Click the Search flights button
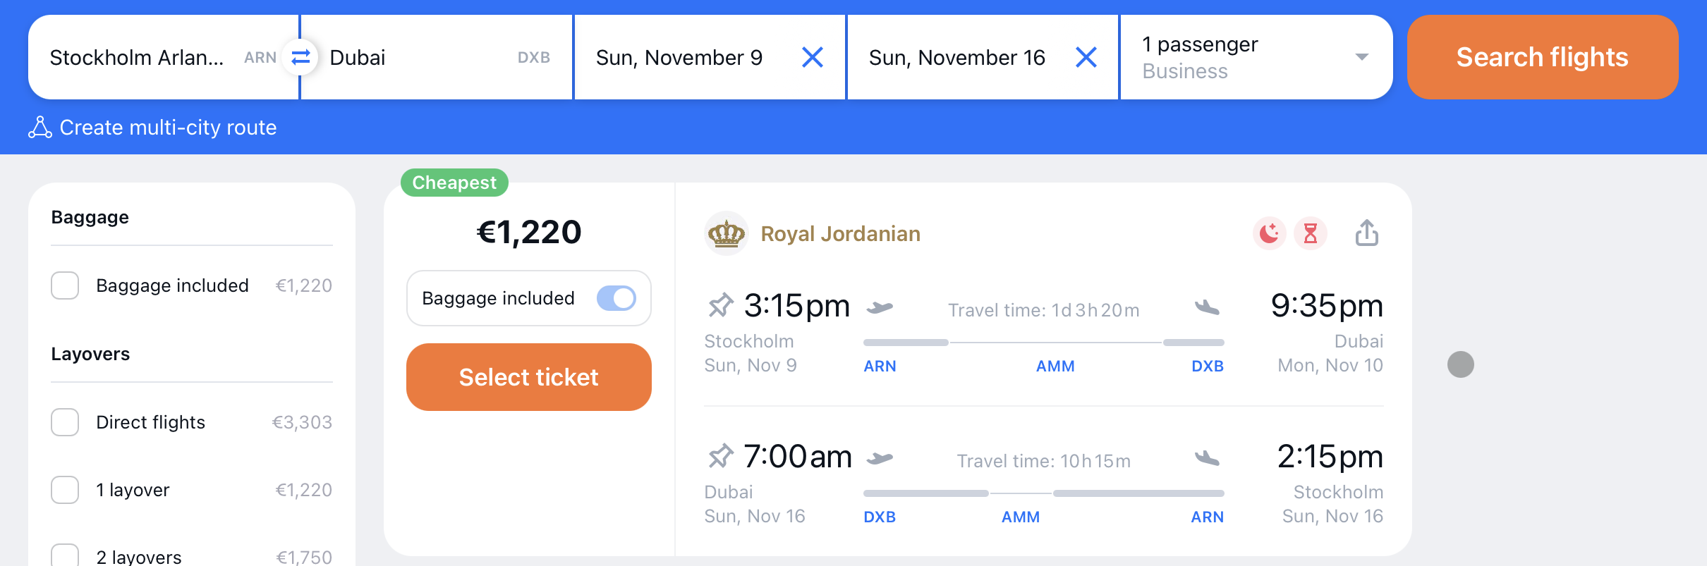This screenshot has height=566, width=1707. click(1543, 57)
